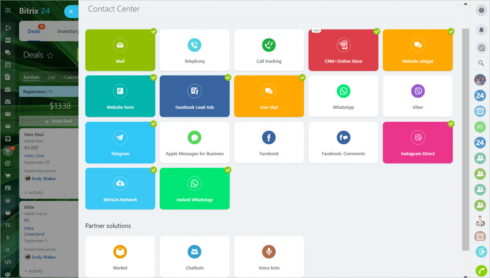Open Mike Greenland contact link
Image resolution: width=490 pixels, height=278 pixels.
(34, 231)
